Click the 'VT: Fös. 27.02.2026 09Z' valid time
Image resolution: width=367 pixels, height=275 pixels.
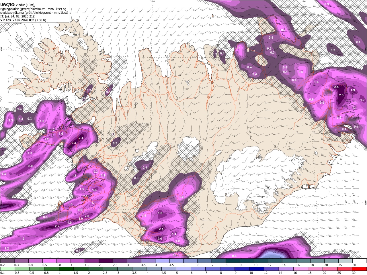point(17,20)
